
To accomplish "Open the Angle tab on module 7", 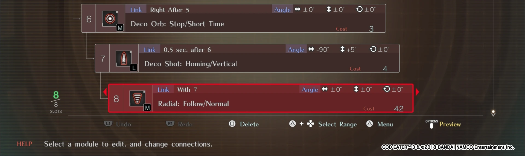I will (296, 50).
